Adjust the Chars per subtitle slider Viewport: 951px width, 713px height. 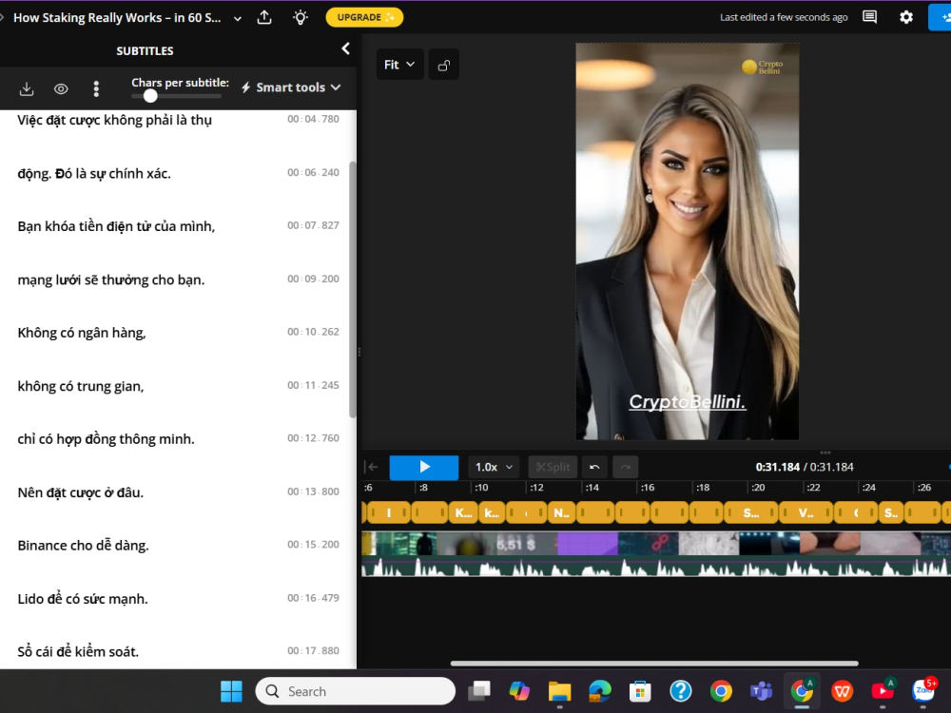pyautogui.click(x=150, y=96)
